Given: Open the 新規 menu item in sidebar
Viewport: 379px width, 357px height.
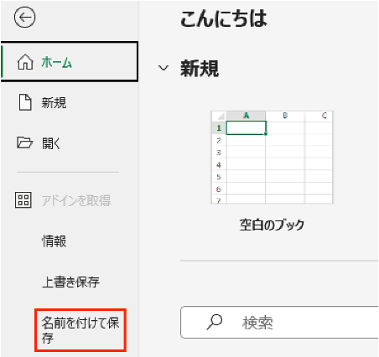Looking at the screenshot, I should 70,102.
